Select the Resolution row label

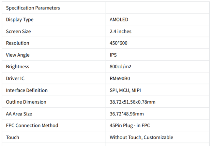point(18,43)
